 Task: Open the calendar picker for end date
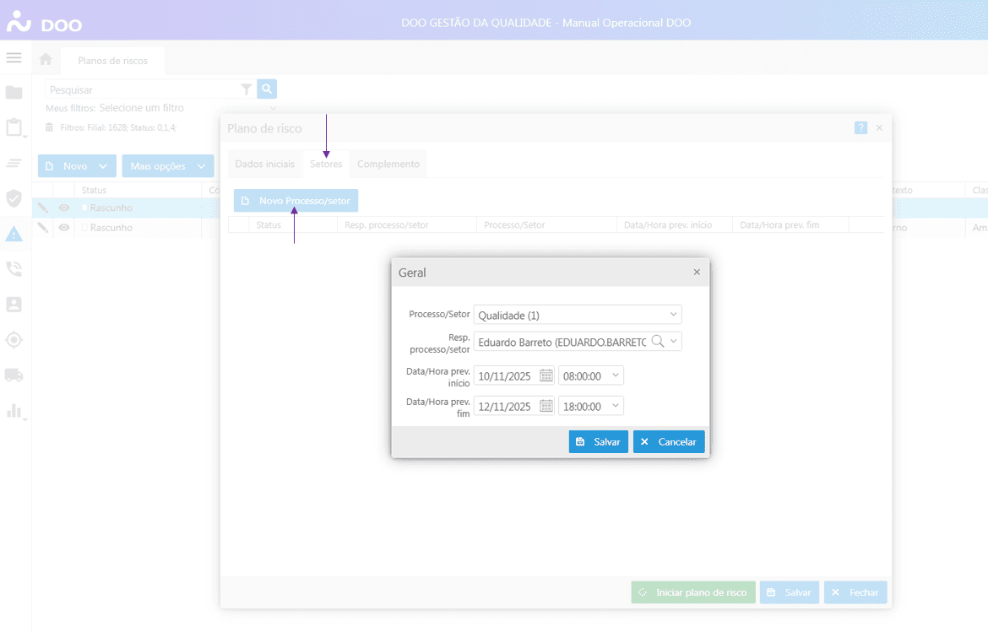click(x=546, y=406)
